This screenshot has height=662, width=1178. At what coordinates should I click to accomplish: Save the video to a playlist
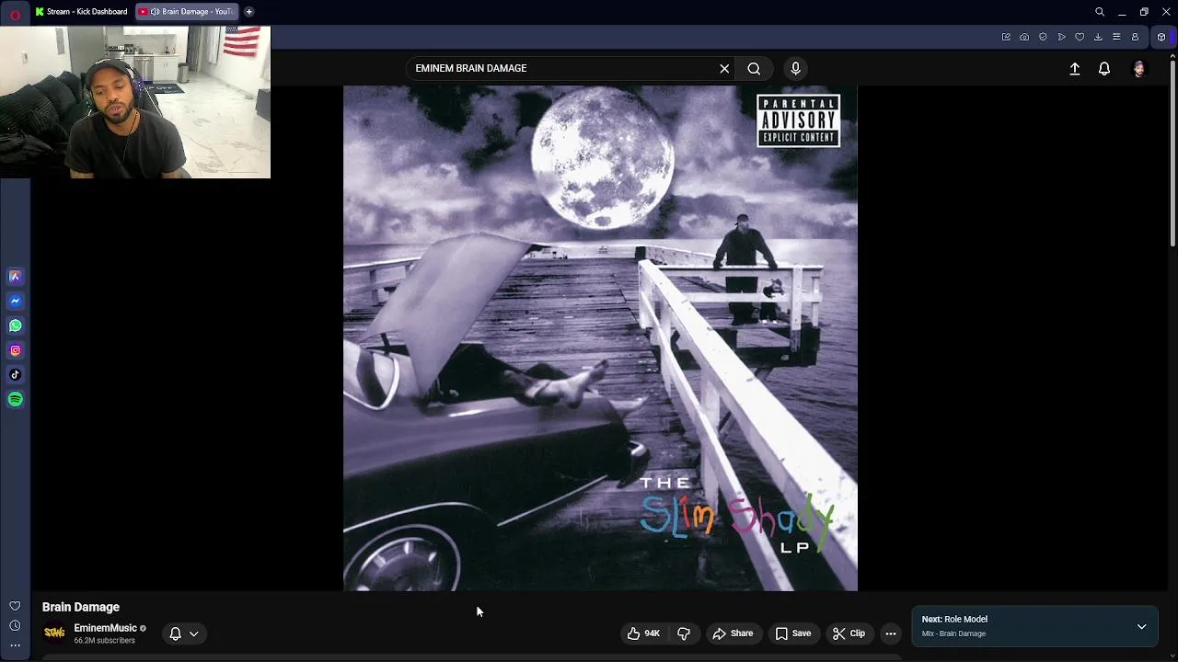(792, 633)
